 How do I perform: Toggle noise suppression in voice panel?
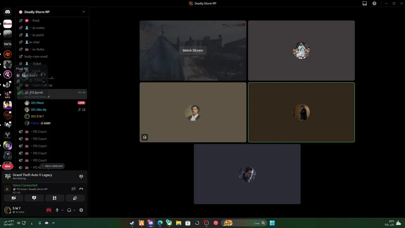73,189
